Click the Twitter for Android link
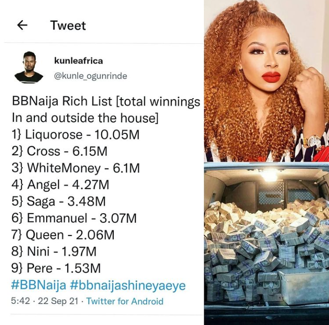 pos(125,301)
